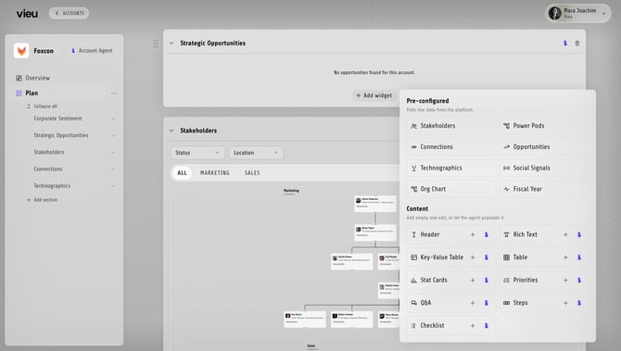This screenshot has width=621, height=351.
Task: Add empty Stat Cards plus
Action: pyautogui.click(x=473, y=281)
